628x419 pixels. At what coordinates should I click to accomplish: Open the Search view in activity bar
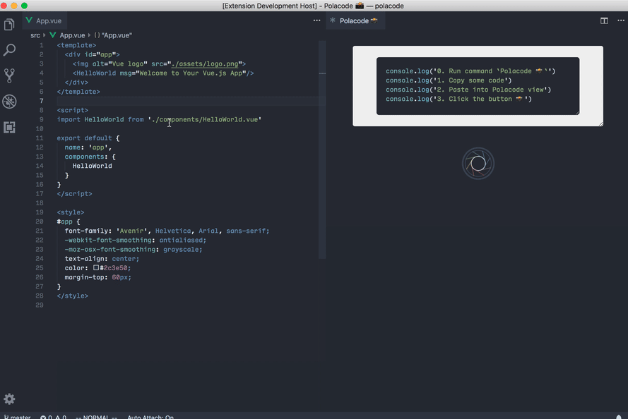pyautogui.click(x=9, y=49)
